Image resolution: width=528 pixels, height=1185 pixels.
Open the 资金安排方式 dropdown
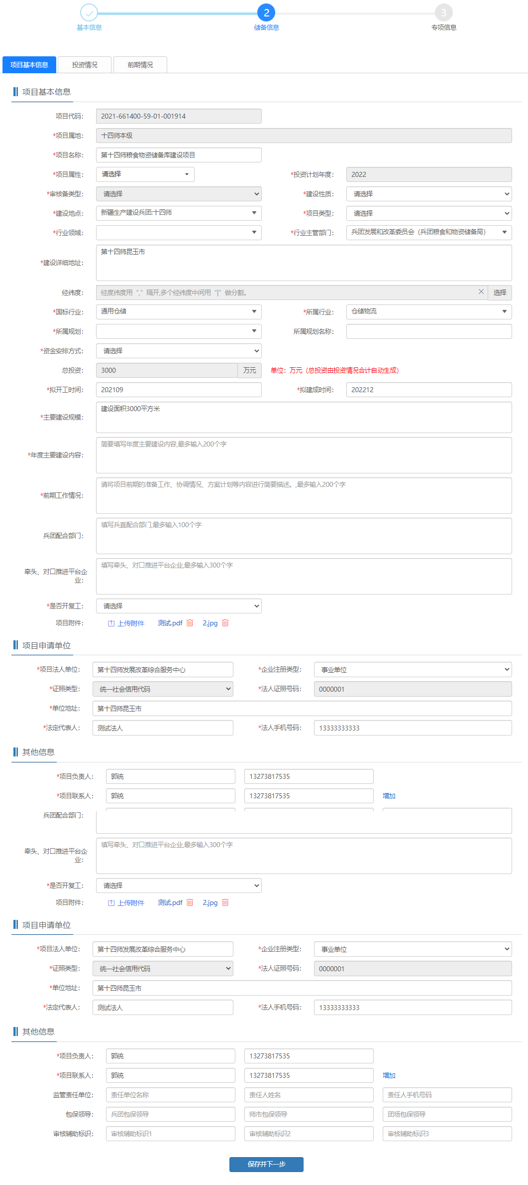click(178, 351)
